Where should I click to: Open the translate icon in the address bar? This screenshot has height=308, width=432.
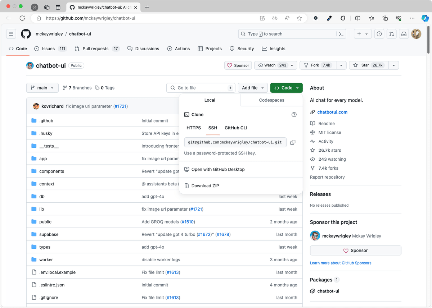coord(275,18)
